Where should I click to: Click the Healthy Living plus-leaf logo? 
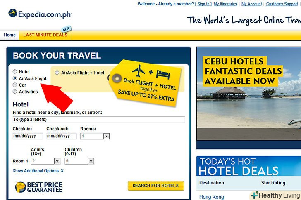(254, 195)
